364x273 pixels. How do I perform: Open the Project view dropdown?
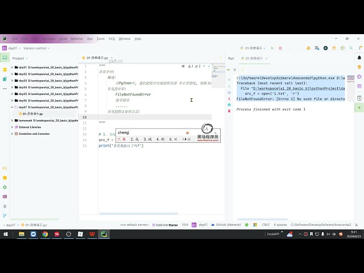[20, 58]
